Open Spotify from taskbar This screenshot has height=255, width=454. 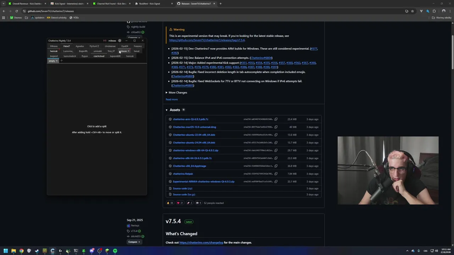pos(115,251)
